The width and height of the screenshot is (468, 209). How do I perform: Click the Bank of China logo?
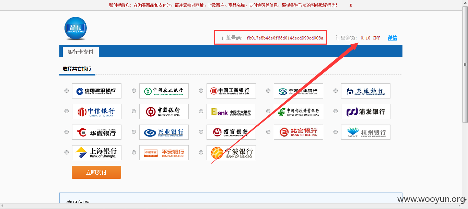pos(164,112)
